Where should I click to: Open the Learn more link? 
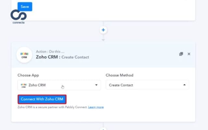pos(96,107)
